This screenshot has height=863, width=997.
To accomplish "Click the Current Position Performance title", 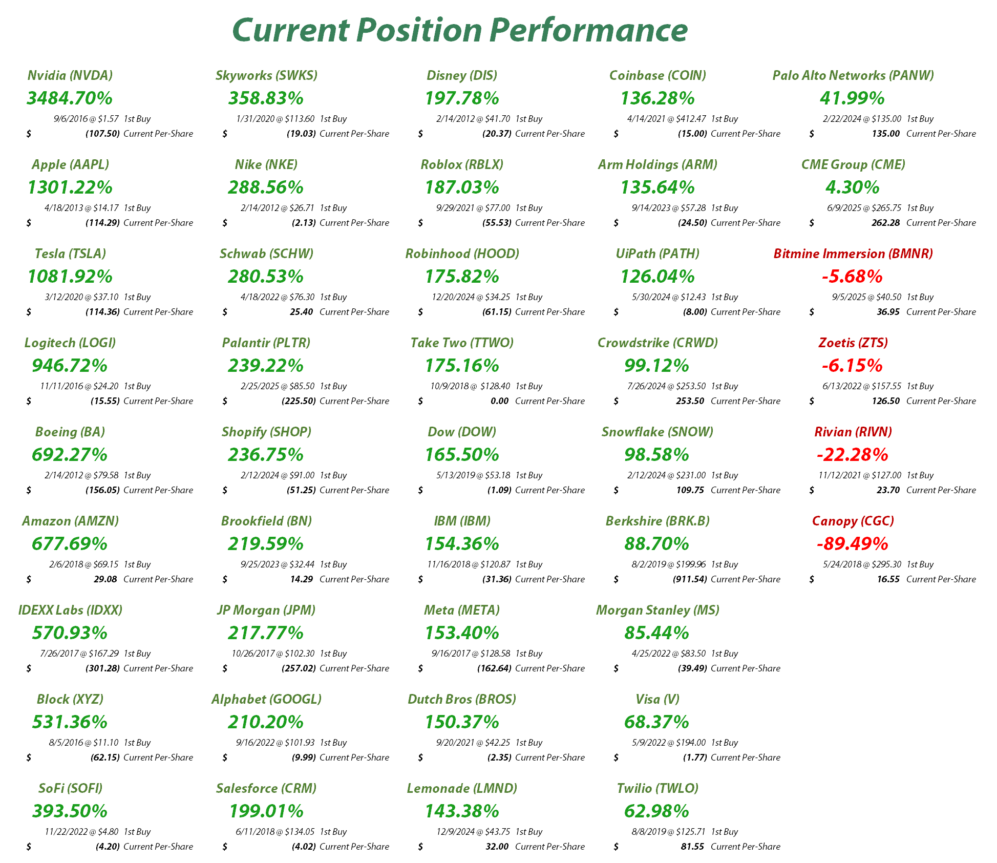I will pos(459,30).
